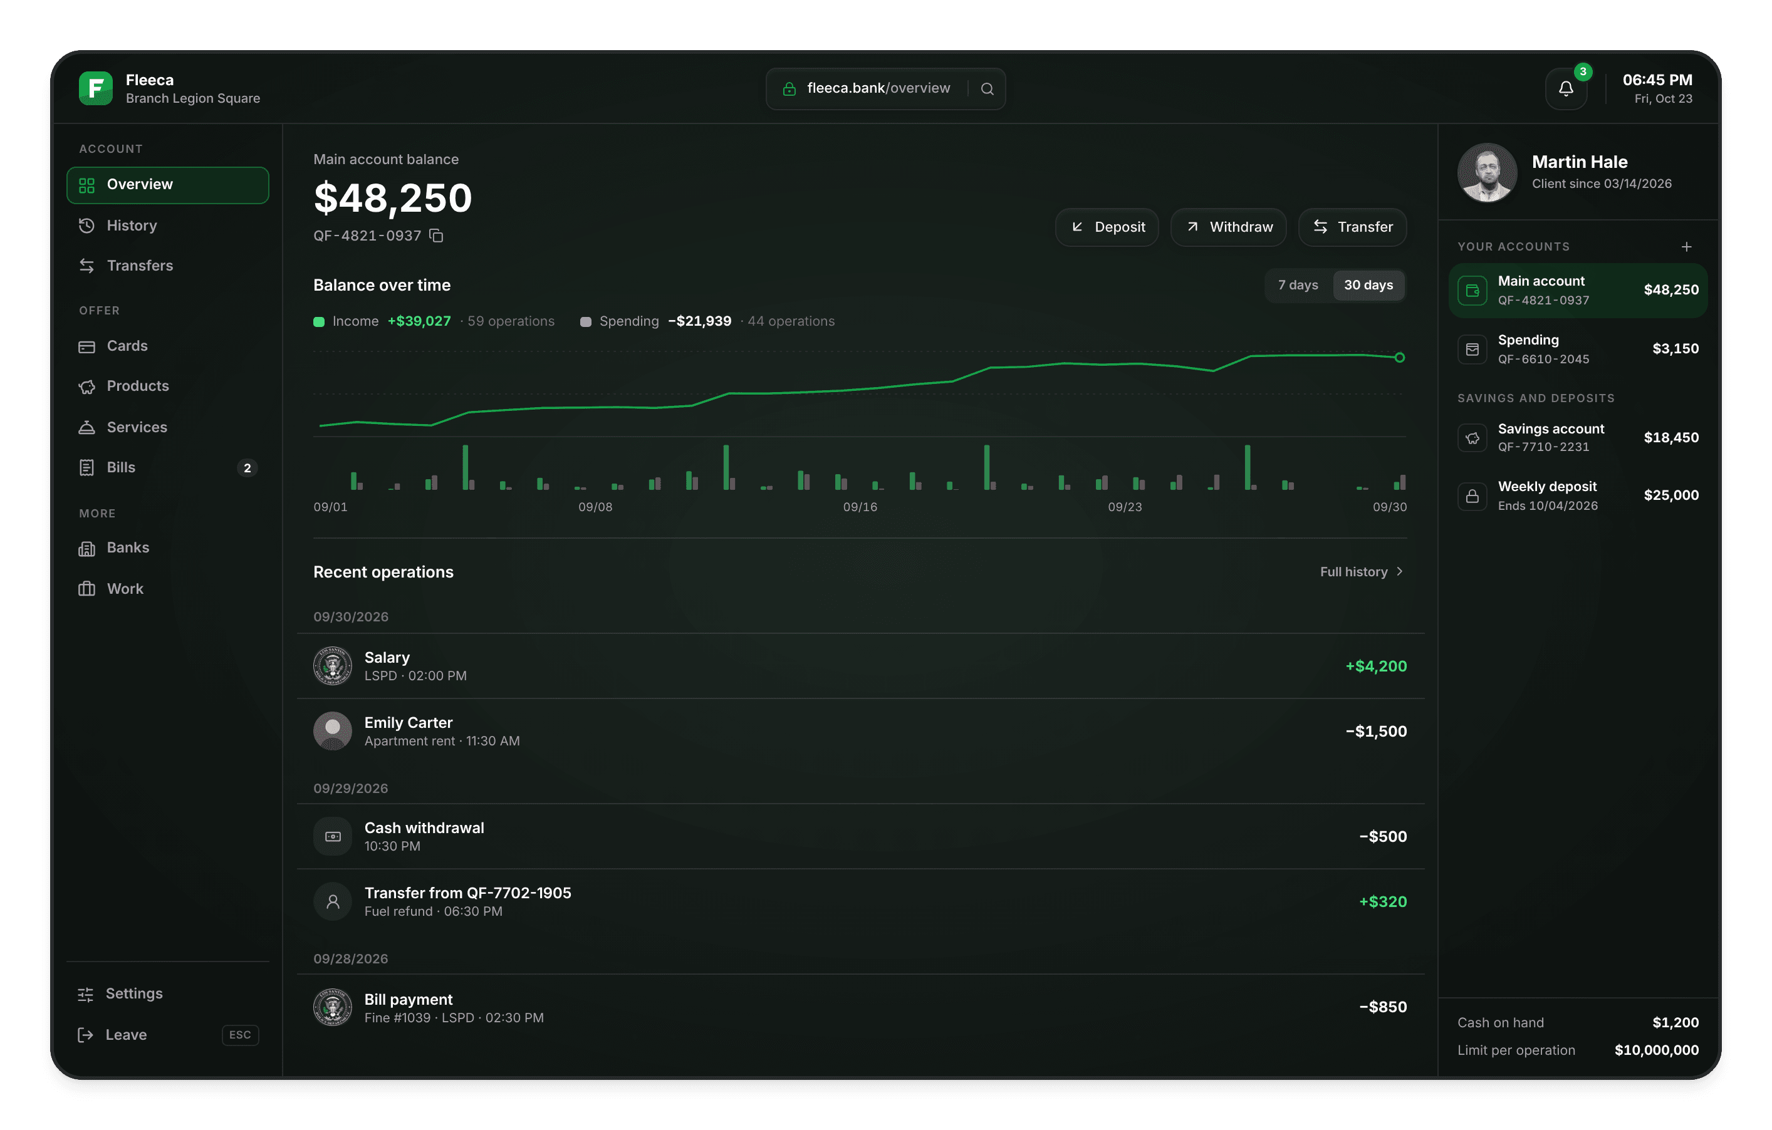Screen dimensions: 1772x1130
Task: Click the Weekly deposit lock icon
Action: (x=1472, y=496)
